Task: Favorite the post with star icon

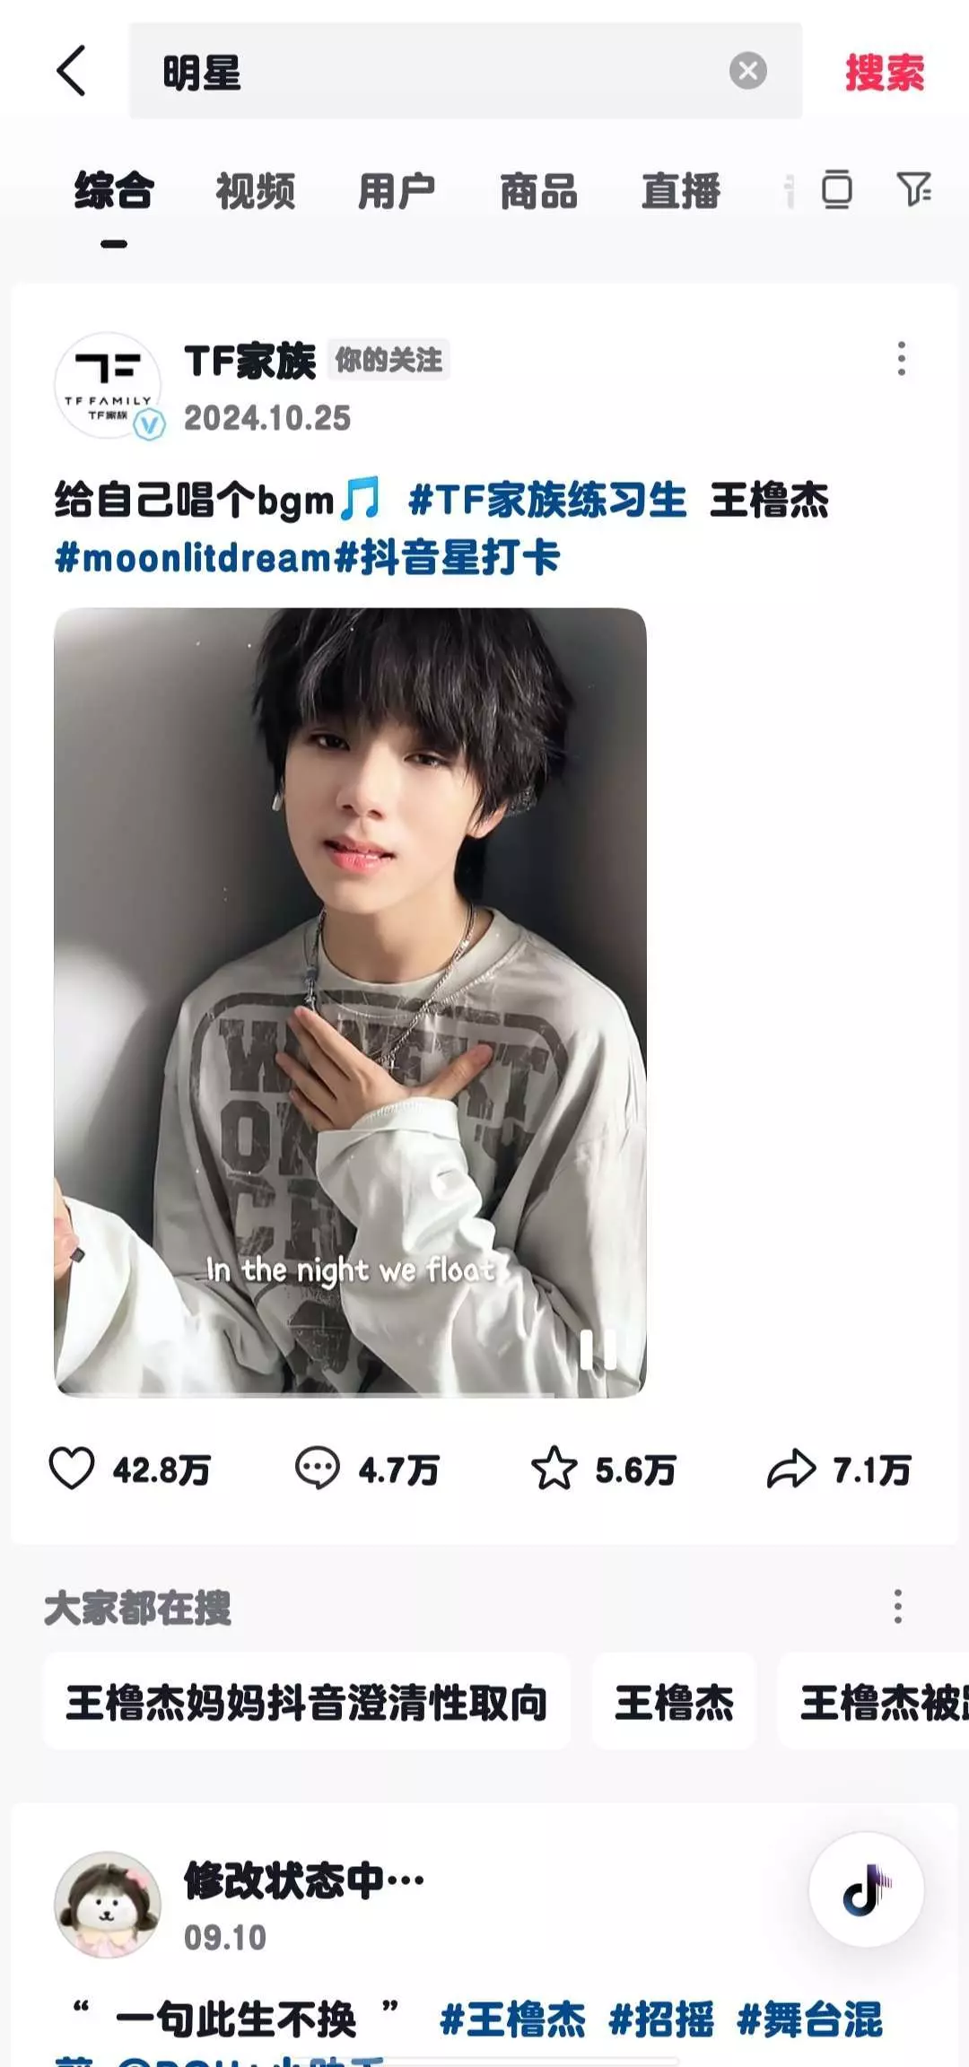Action: pos(554,1470)
